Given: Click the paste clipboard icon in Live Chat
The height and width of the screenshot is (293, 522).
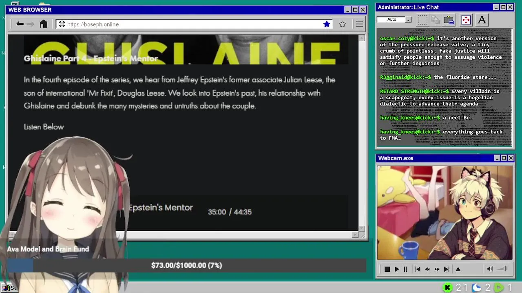Looking at the screenshot, I should tap(449, 20).
